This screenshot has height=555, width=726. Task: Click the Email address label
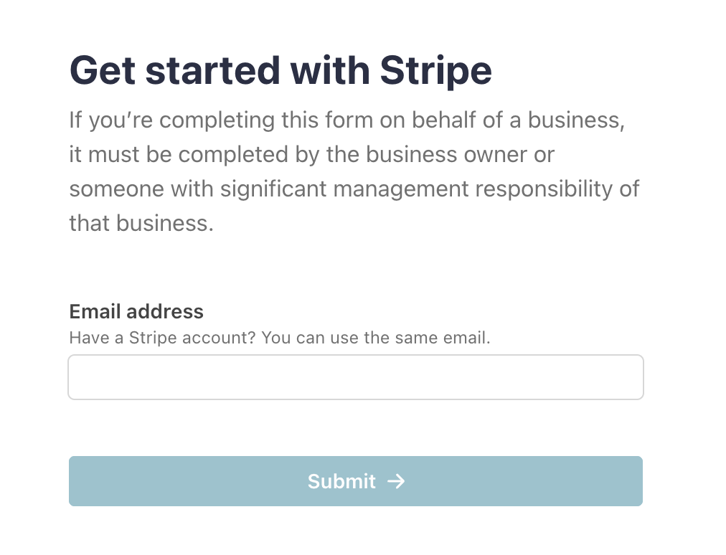point(136,311)
